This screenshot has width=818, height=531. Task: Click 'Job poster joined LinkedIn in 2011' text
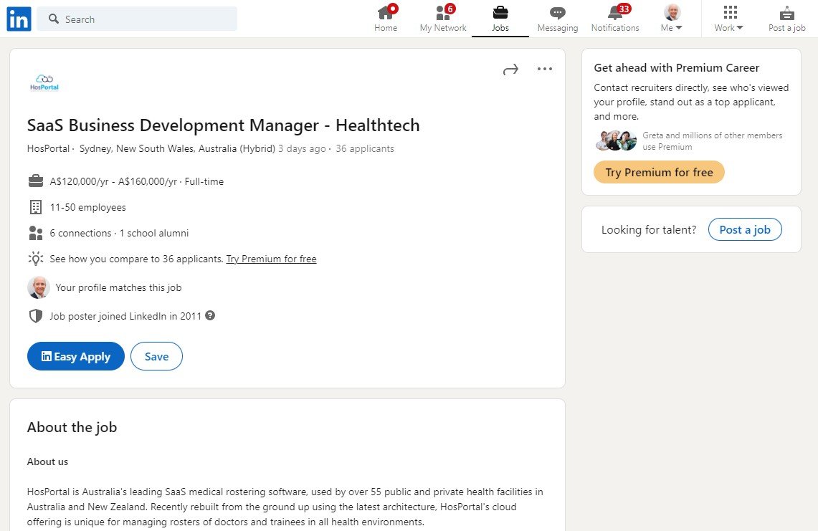pyautogui.click(x=125, y=316)
